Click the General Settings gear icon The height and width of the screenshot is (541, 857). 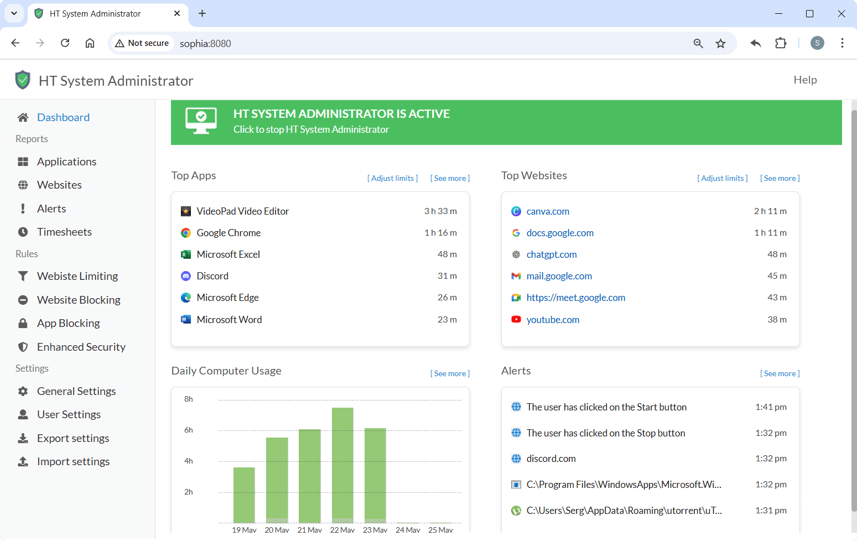(x=23, y=391)
